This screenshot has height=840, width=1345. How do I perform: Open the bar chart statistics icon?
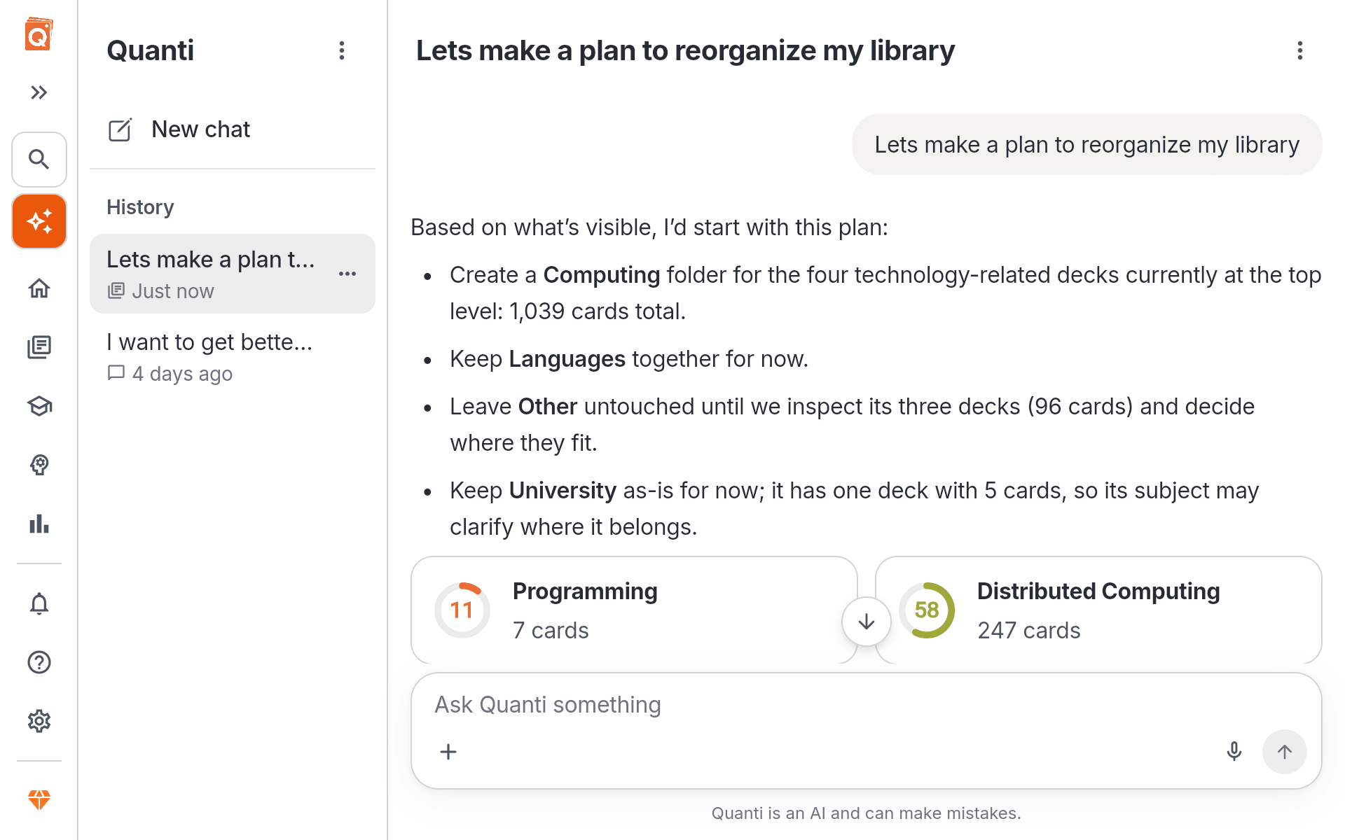coord(39,524)
